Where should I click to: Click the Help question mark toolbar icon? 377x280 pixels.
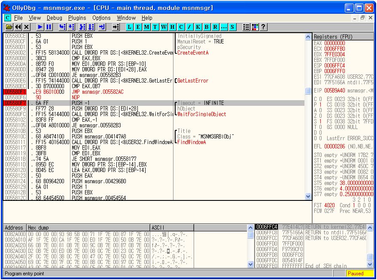tap(264, 27)
